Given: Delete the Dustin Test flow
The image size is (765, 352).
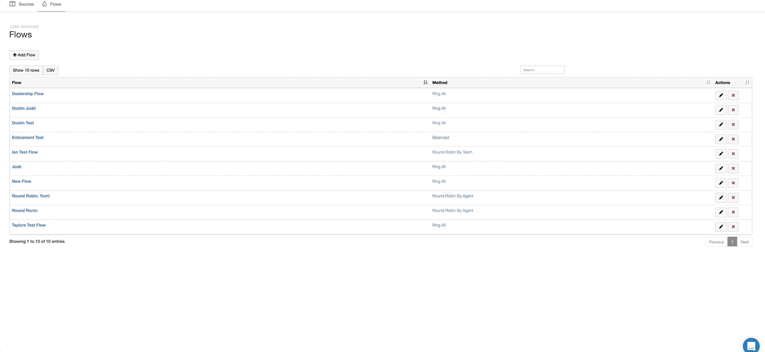Looking at the screenshot, I should 733,125.
